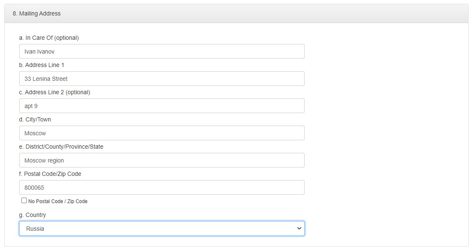Click the Country dropdown chevron arrow
Viewport: 472px width, 250px height.
point(299,229)
